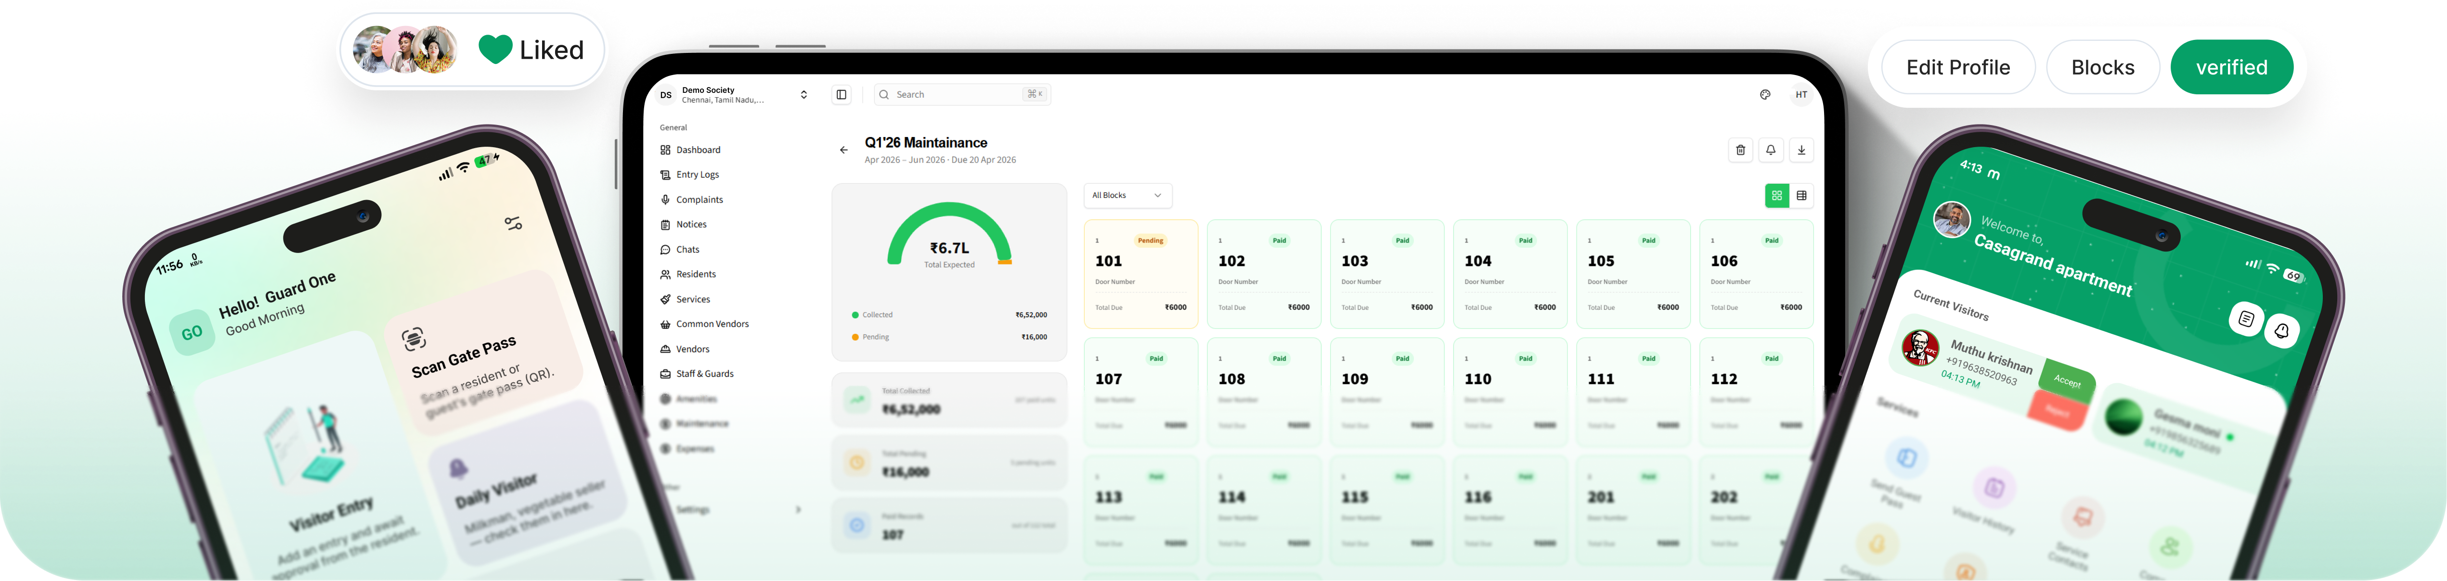Expand the Settings chevron in sidebar

[798, 510]
